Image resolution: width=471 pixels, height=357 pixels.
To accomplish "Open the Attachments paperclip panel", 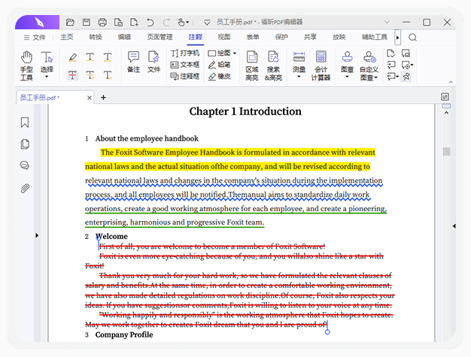I will 25,189.
